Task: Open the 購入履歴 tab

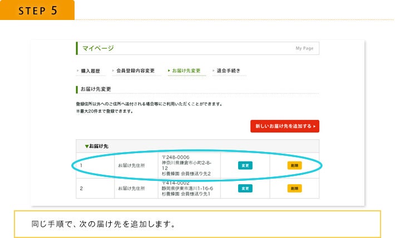Action: point(91,71)
